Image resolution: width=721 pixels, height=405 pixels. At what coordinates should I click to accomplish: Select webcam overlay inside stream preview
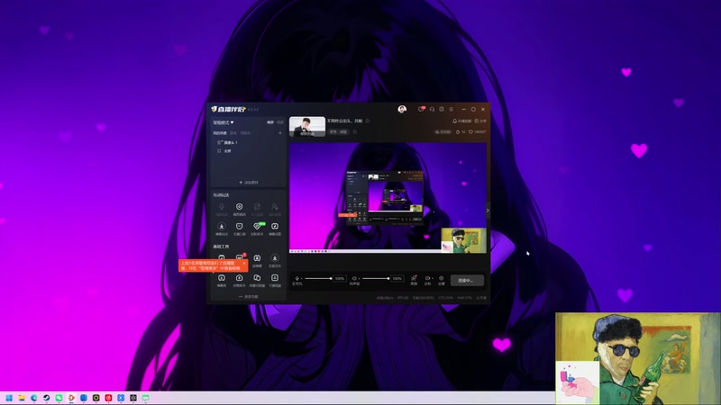click(x=463, y=240)
